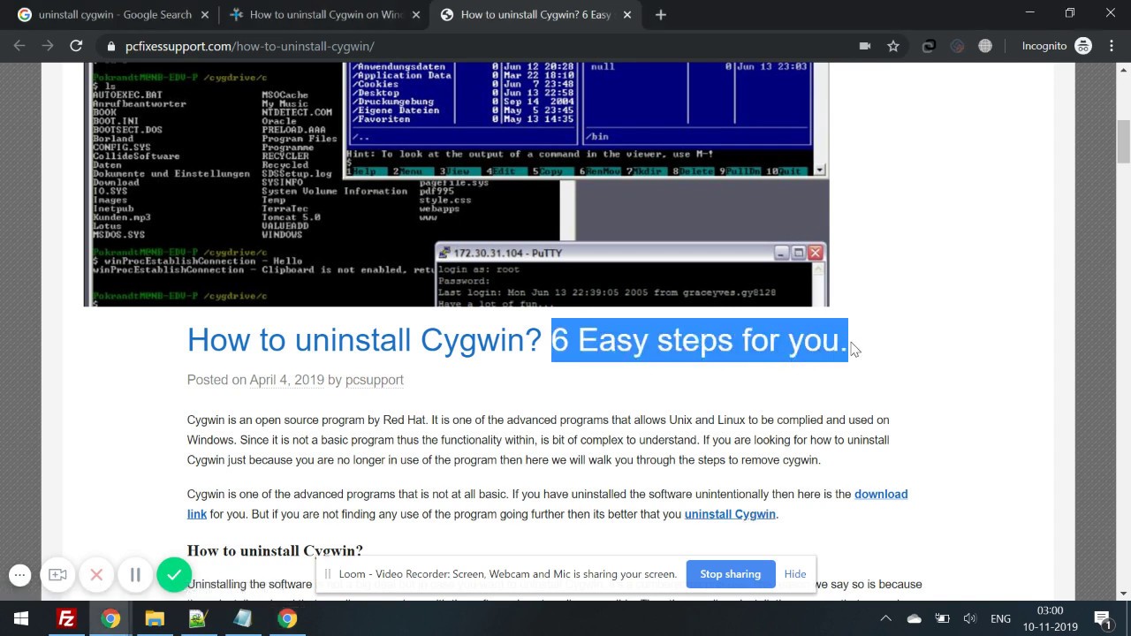
Task: Bookmark this page with the star icon
Action: pos(893,46)
